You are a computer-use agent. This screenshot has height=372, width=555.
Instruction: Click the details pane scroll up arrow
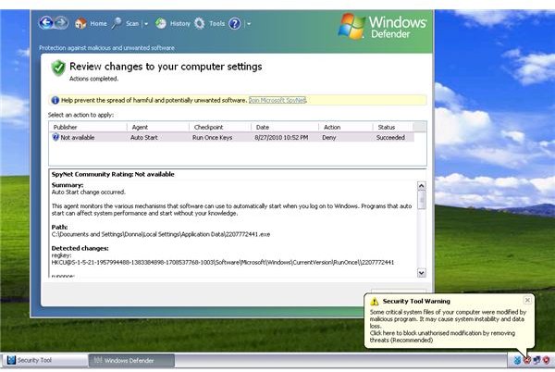pyautogui.click(x=422, y=186)
